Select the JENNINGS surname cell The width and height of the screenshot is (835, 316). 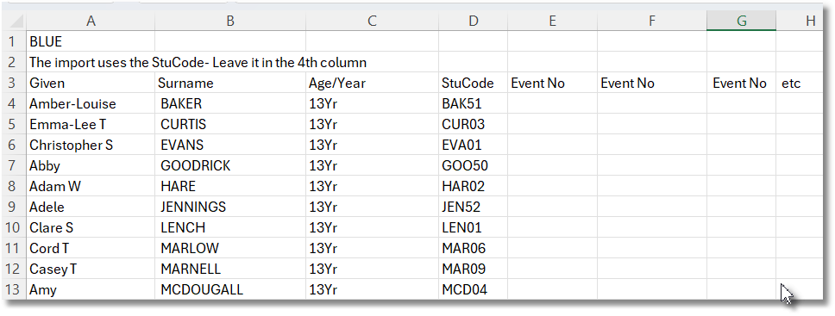click(230, 207)
